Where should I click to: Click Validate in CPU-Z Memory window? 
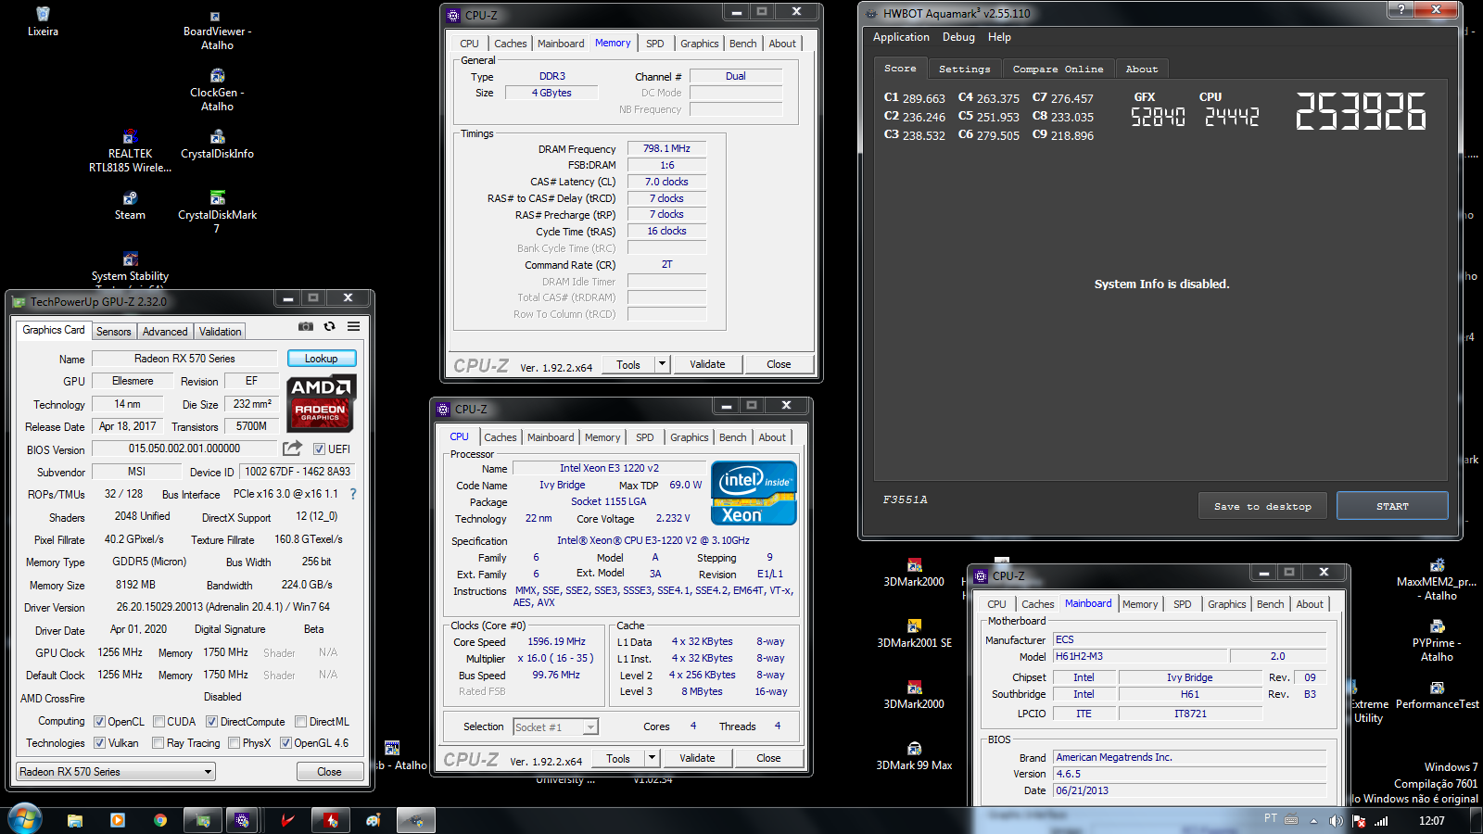[x=707, y=364]
